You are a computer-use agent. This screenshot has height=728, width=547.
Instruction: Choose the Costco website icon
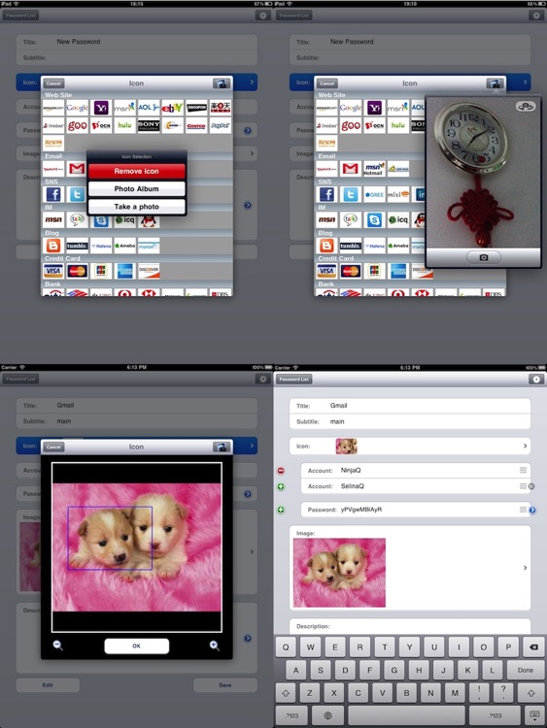[x=196, y=126]
